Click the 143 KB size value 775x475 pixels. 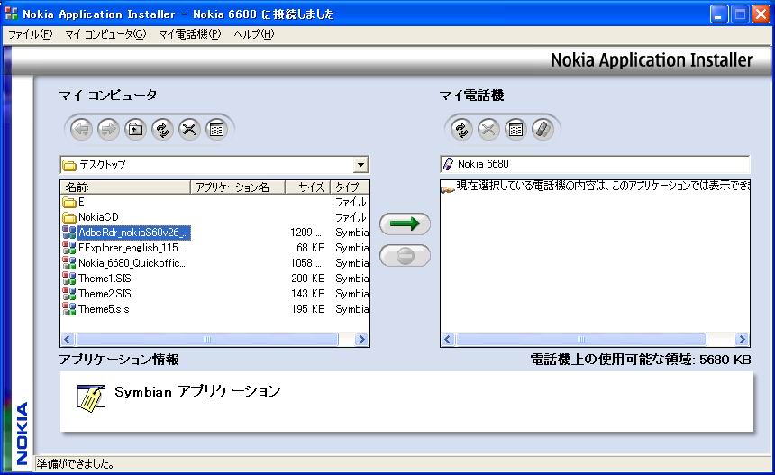[x=307, y=294]
